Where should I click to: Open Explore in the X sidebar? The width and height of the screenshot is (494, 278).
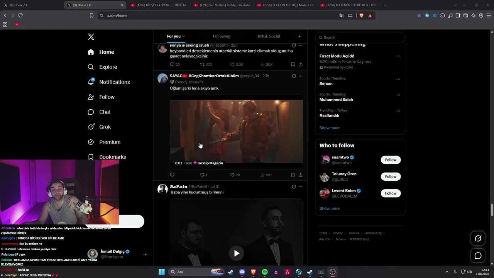pyautogui.click(x=102, y=67)
